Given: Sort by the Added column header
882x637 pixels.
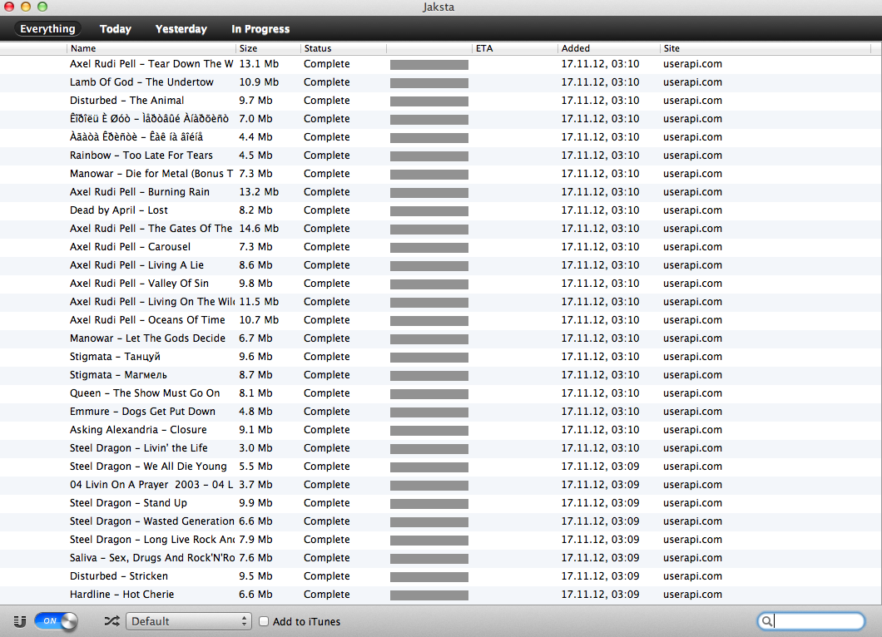Looking at the screenshot, I should (x=607, y=48).
